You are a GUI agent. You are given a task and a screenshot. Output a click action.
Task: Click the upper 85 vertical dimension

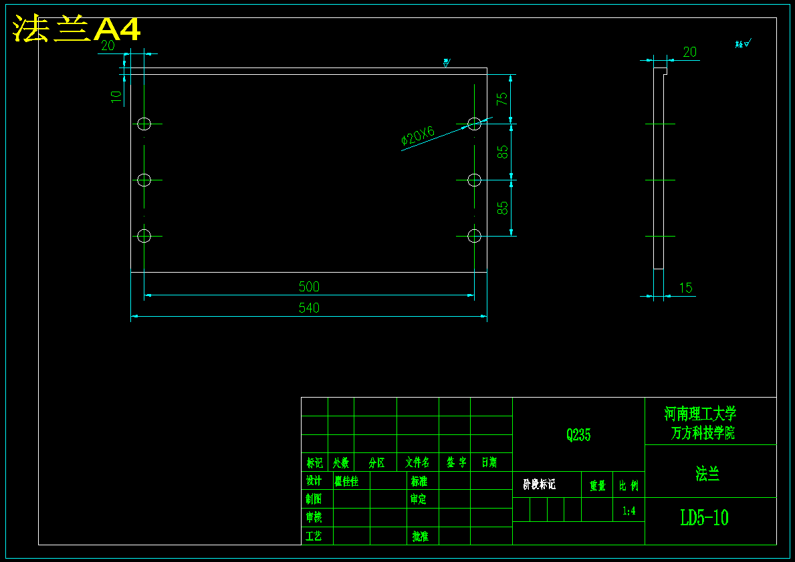pos(502,152)
